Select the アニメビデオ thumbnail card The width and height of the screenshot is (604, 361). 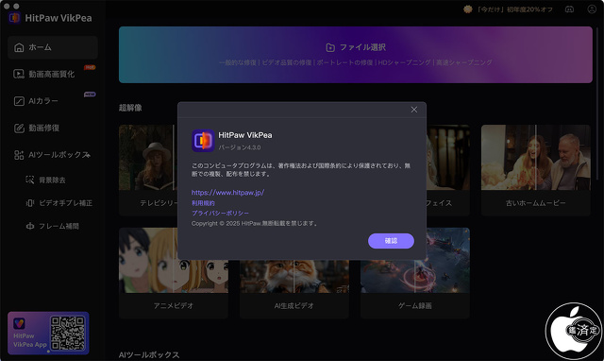point(174,273)
